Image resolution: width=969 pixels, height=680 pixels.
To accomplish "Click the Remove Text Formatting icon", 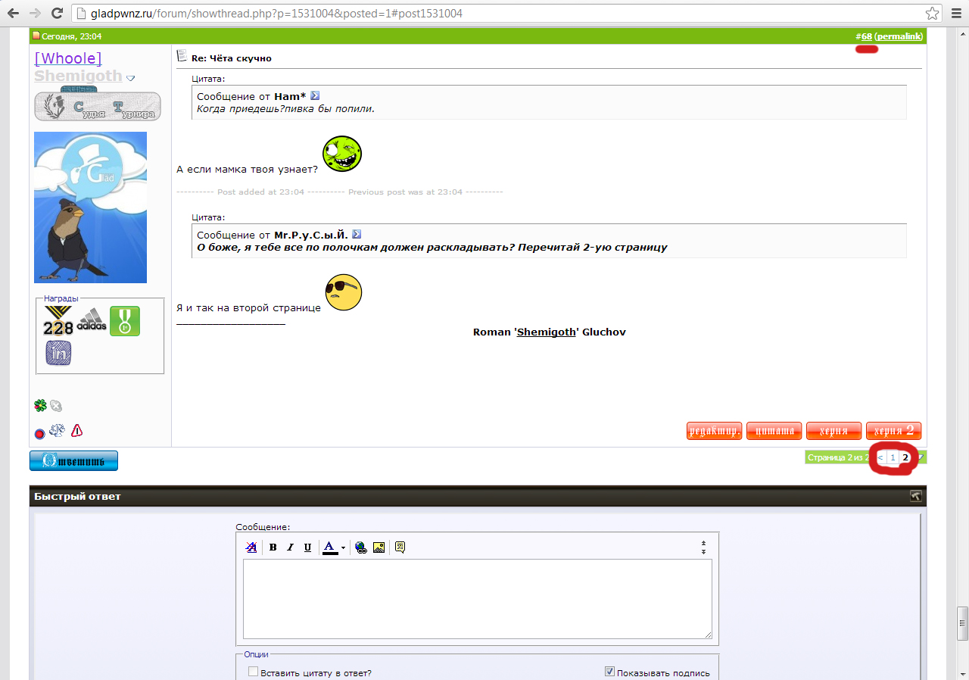I will pyautogui.click(x=251, y=547).
